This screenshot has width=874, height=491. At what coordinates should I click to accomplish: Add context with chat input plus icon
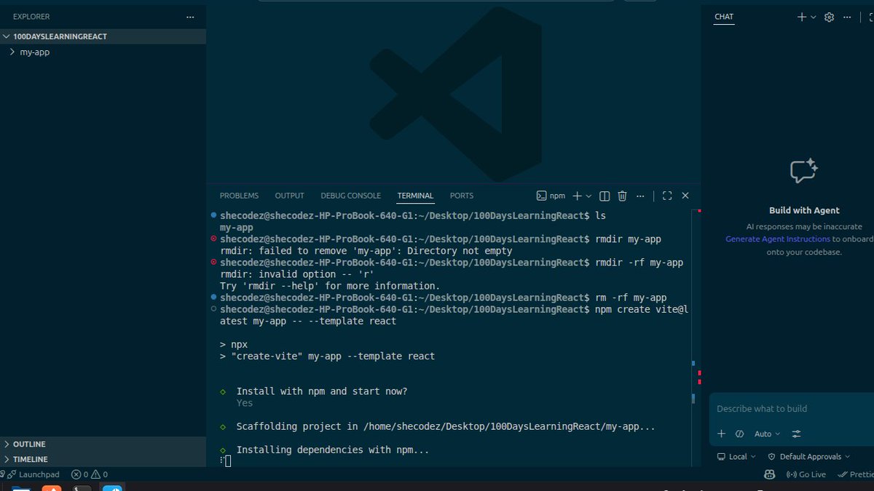pos(721,434)
